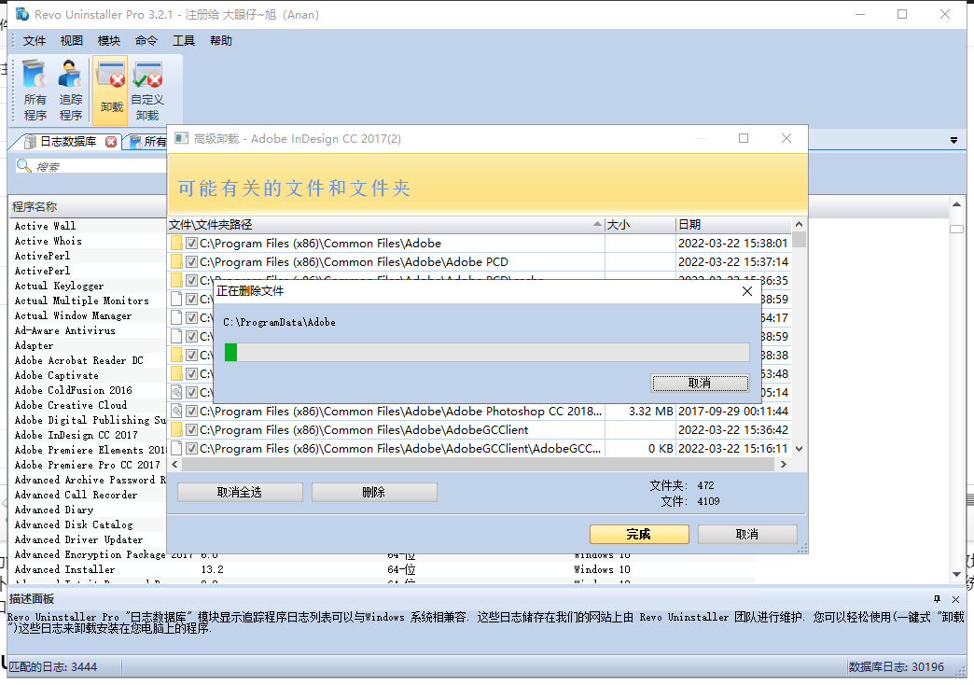The height and width of the screenshot is (685, 974).
Task: Select Ad-Aware Antivirus entry
Action: (x=65, y=330)
